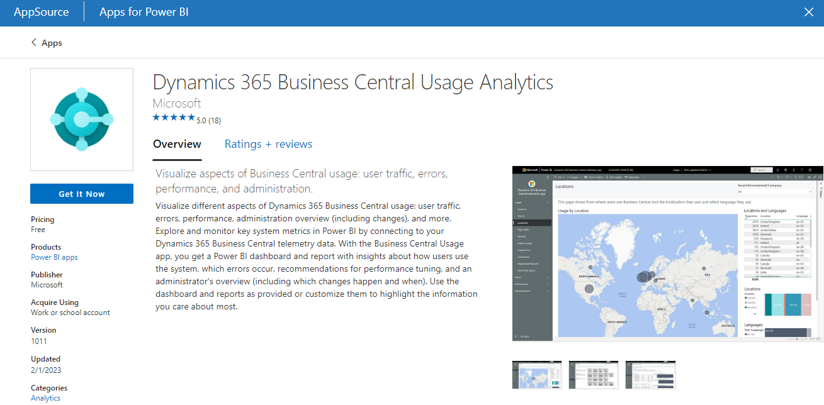Click the back chevron beside Apps

[x=33, y=42]
